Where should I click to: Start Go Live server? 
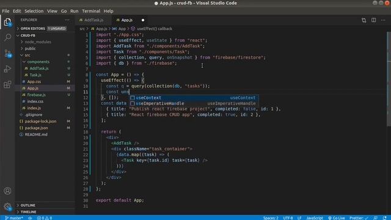(x=336, y=218)
